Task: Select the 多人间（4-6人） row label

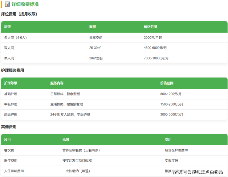Action: click(15, 38)
